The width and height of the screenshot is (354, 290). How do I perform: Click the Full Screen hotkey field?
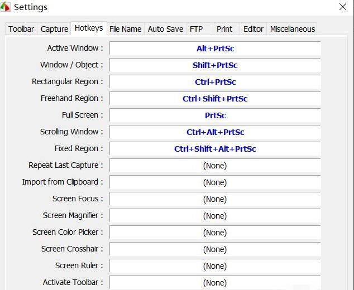pos(215,115)
